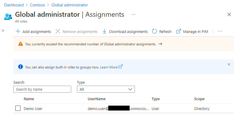Focus the Search by name field
This screenshot has width=237, height=114.
pyautogui.click(x=42, y=89)
